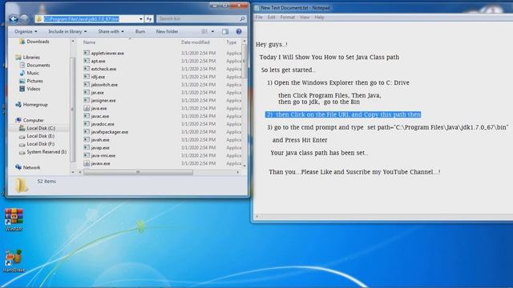Click the 'Hey guys' line in Notepad
This screenshot has height=288, width=513.
point(272,45)
